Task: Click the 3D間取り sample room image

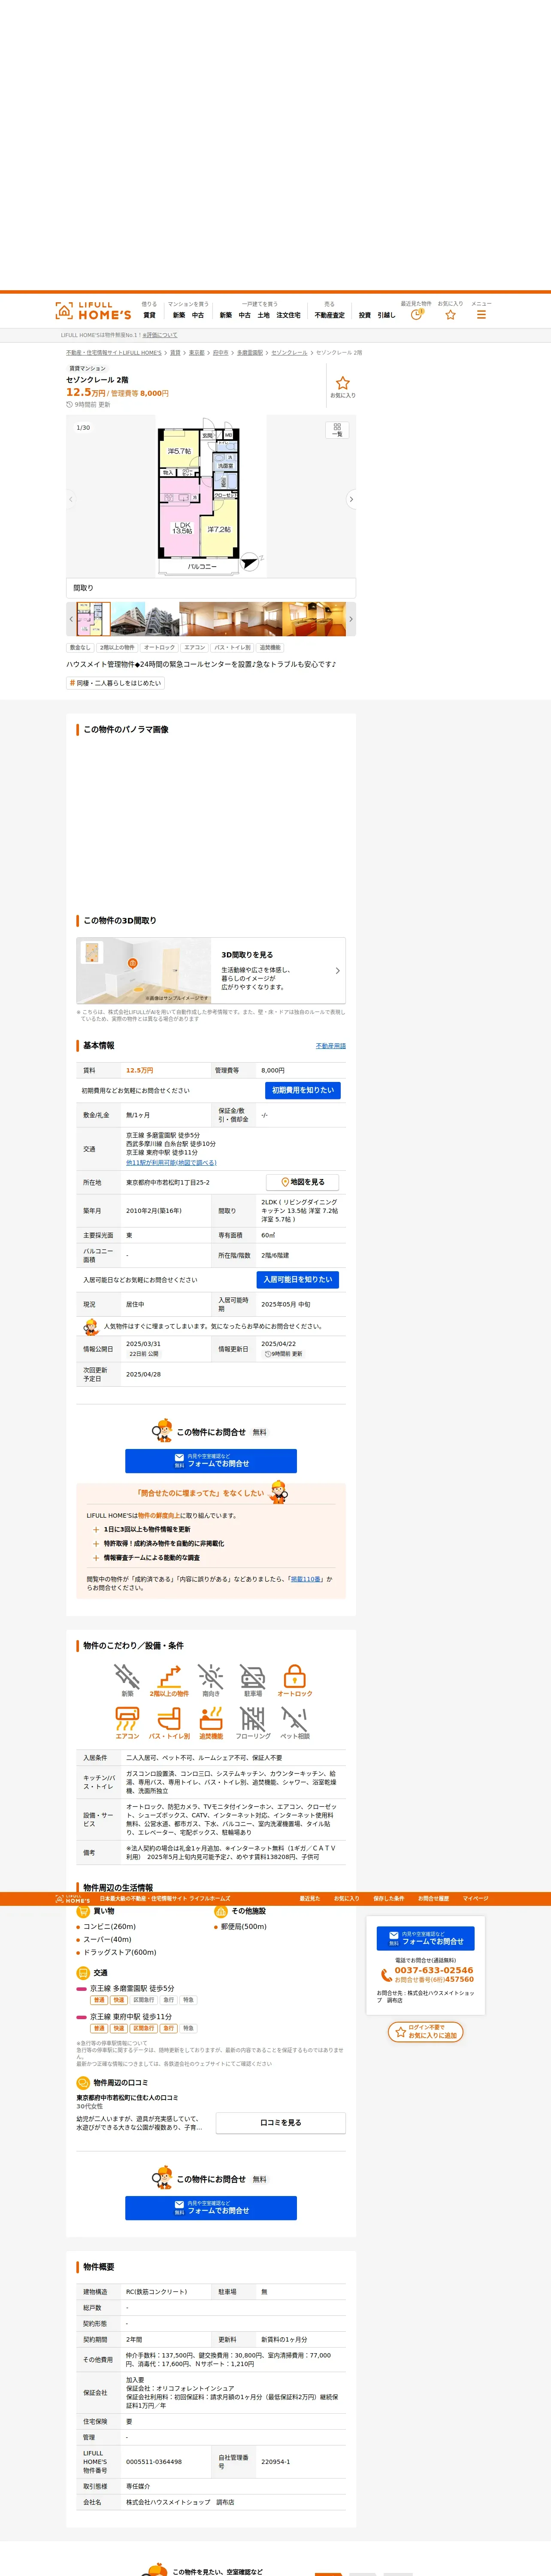Action: (x=144, y=970)
